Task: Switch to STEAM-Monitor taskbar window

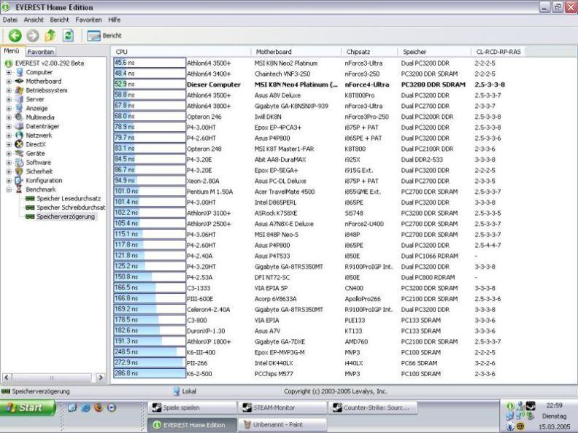Action: (x=282, y=407)
